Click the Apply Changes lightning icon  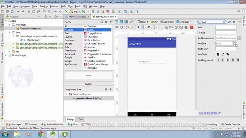coord(88,11)
